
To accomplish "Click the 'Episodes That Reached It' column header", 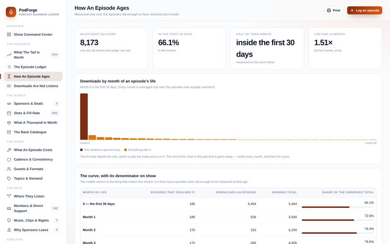I will point(173,192).
